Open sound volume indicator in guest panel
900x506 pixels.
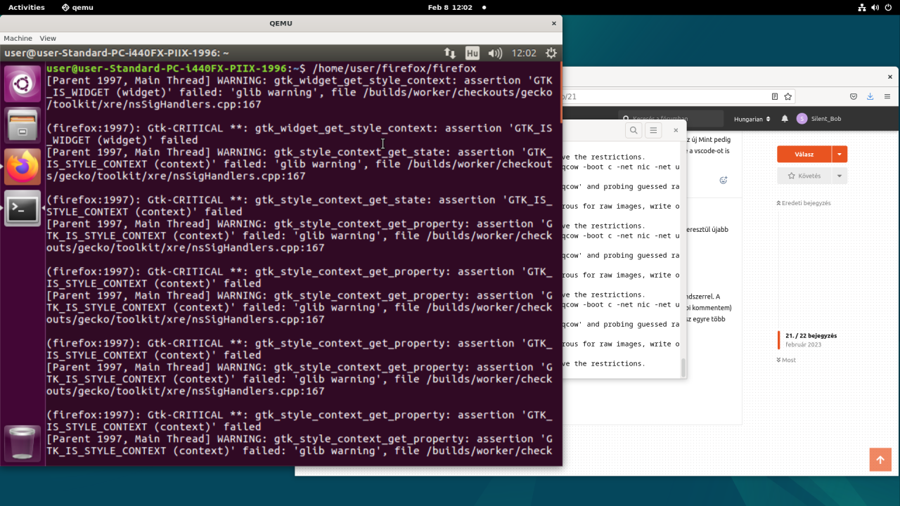tap(495, 53)
